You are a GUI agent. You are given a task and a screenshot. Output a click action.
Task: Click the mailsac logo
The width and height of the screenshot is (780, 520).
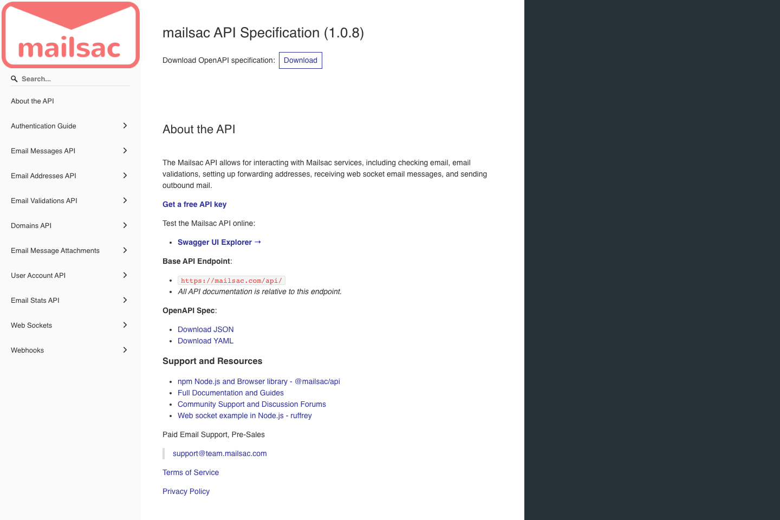coord(70,34)
